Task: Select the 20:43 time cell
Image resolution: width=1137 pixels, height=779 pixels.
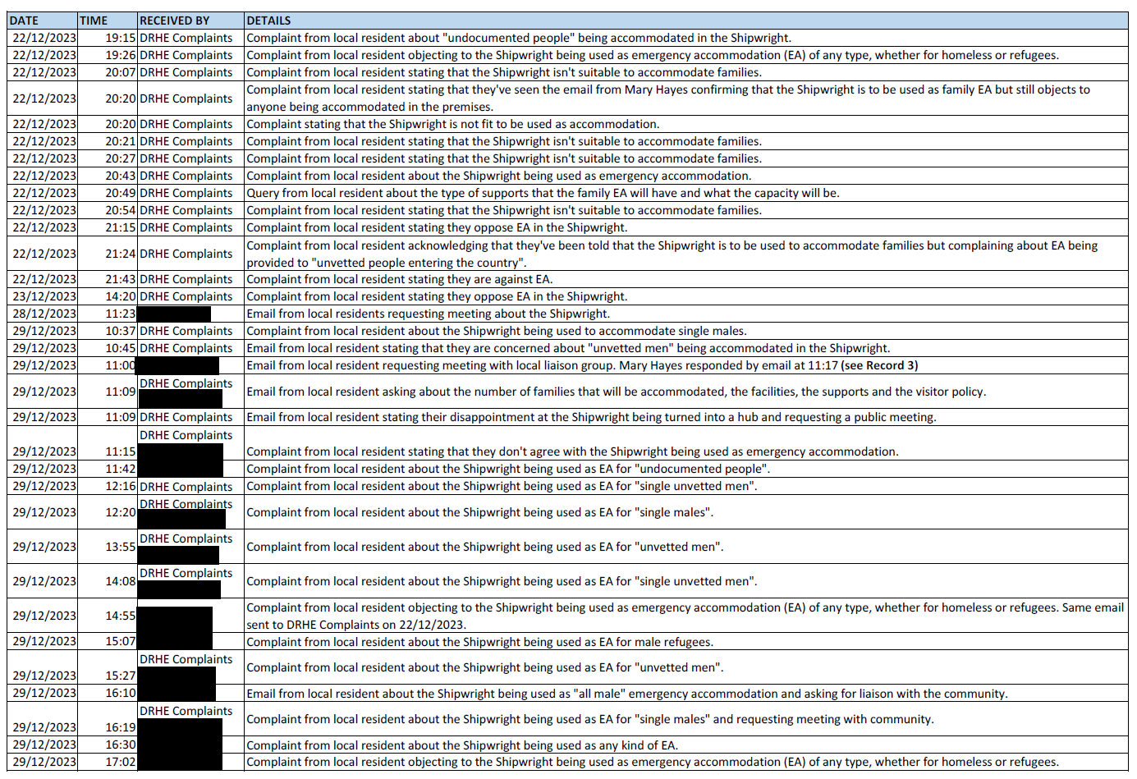Action: (107, 176)
